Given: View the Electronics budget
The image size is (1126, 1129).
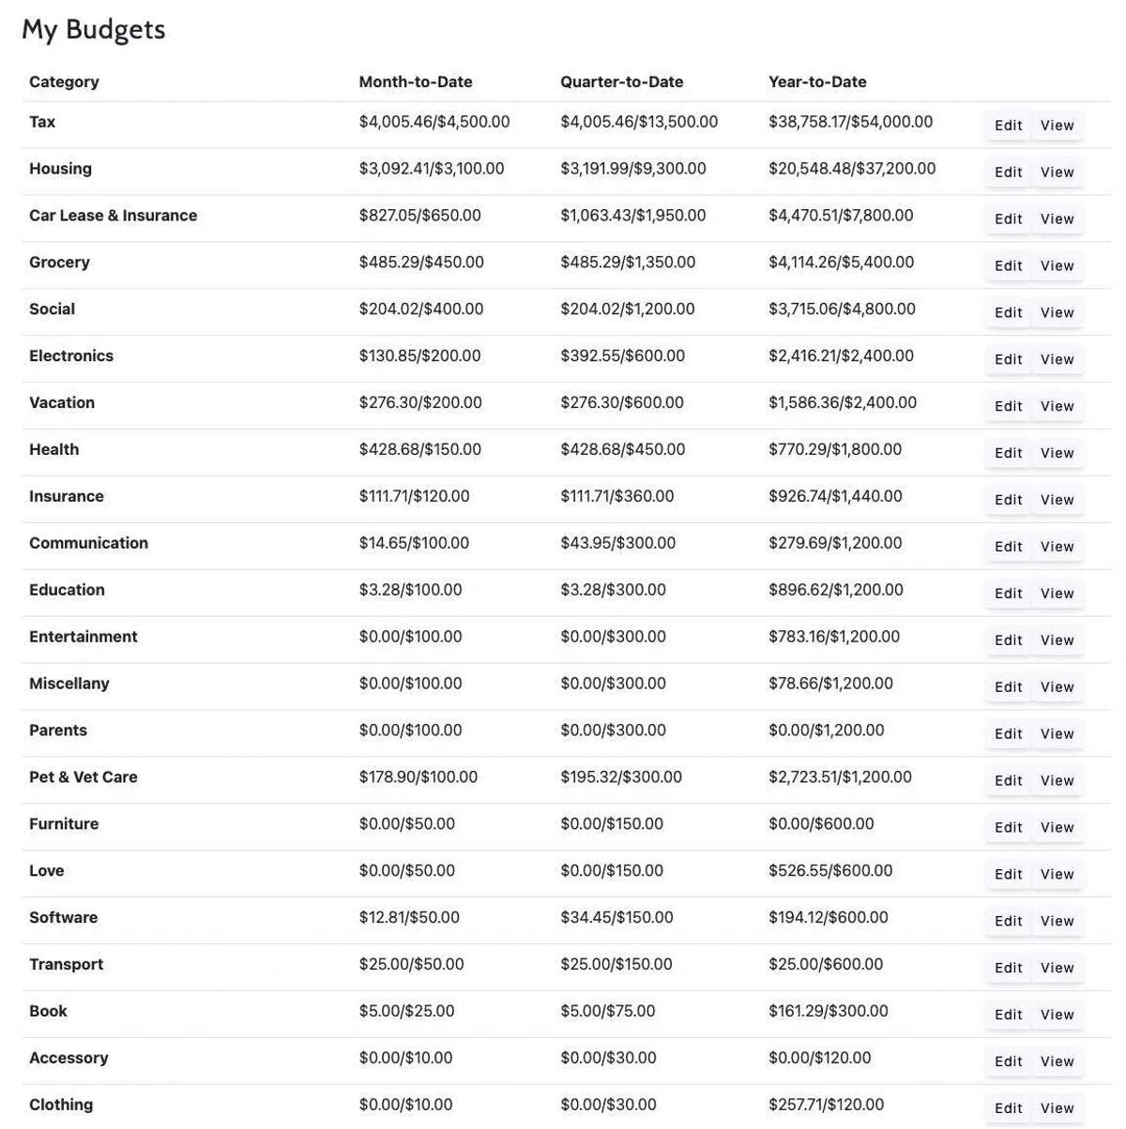Looking at the screenshot, I should [1058, 359].
